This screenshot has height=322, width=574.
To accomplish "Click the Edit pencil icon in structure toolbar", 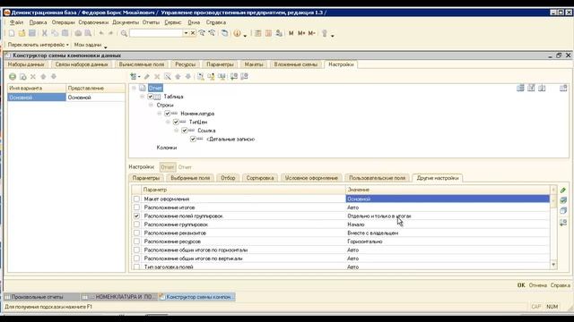I will [147, 76].
